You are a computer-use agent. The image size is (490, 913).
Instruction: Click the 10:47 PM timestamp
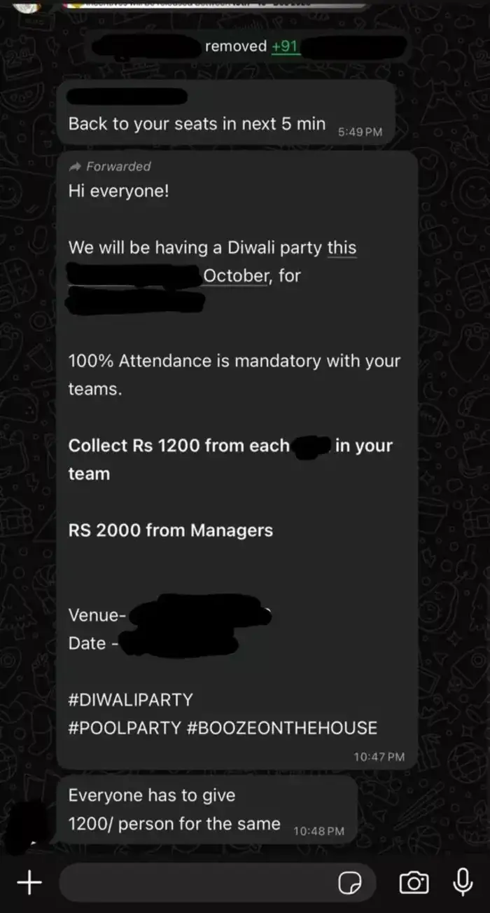(x=379, y=757)
